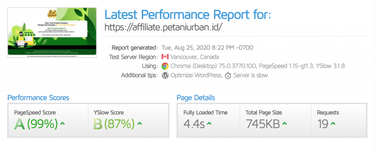Screen dimensions: 375x151
Task: Click the green arrow next to YSlow score
Action: click(x=140, y=123)
